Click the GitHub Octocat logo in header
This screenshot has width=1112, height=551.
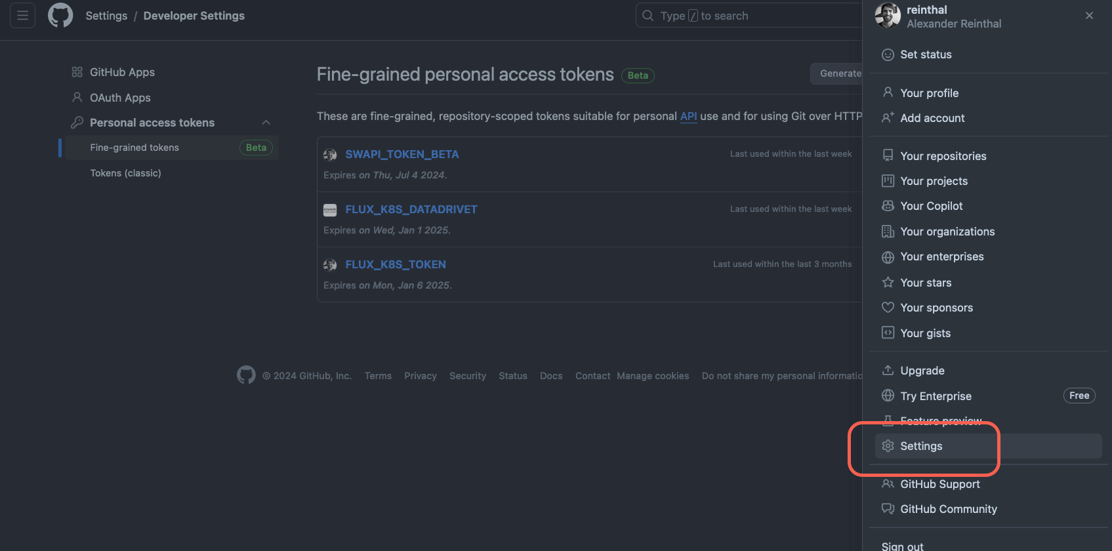pos(60,15)
